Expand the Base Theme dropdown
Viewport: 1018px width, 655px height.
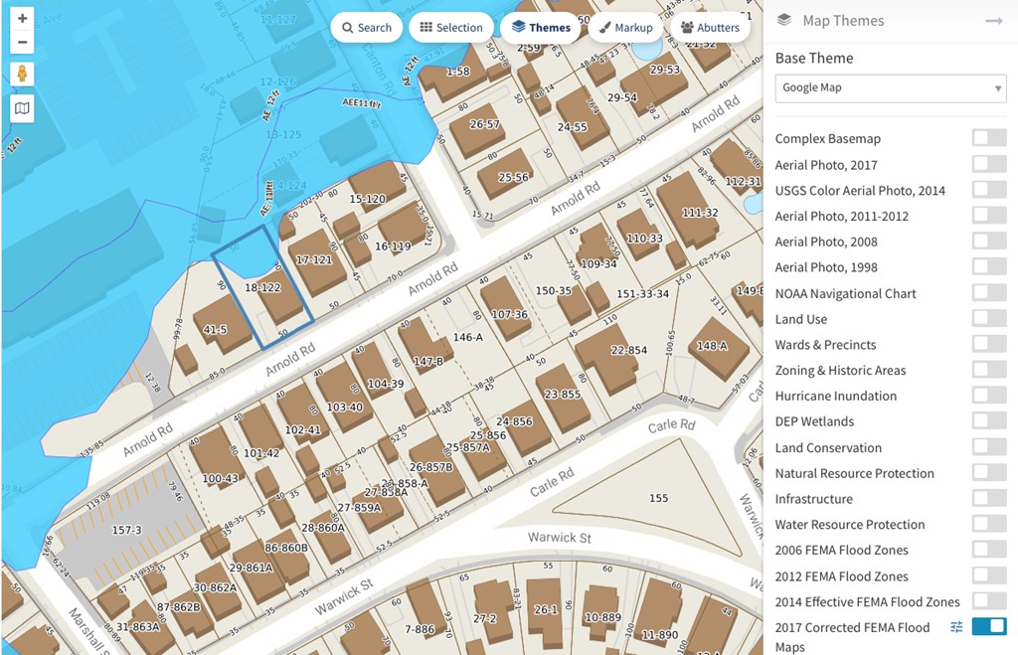pyautogui.click(x=891, y=87)
